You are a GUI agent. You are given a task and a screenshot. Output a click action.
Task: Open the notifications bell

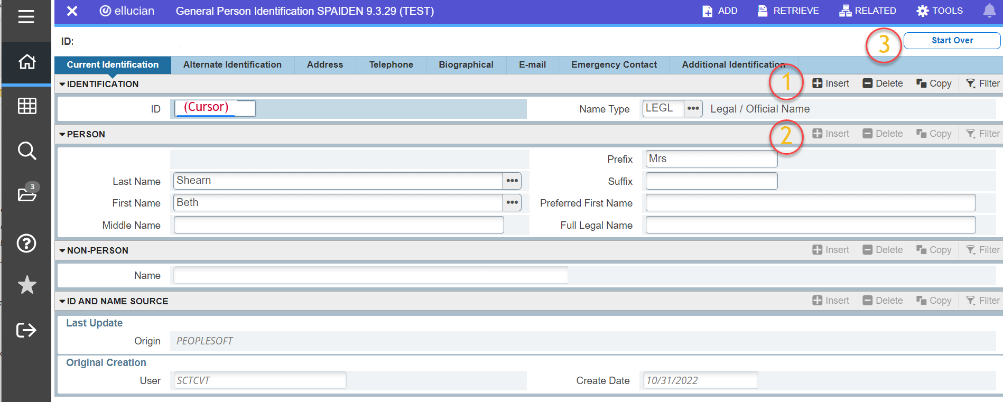pos(989,11)
